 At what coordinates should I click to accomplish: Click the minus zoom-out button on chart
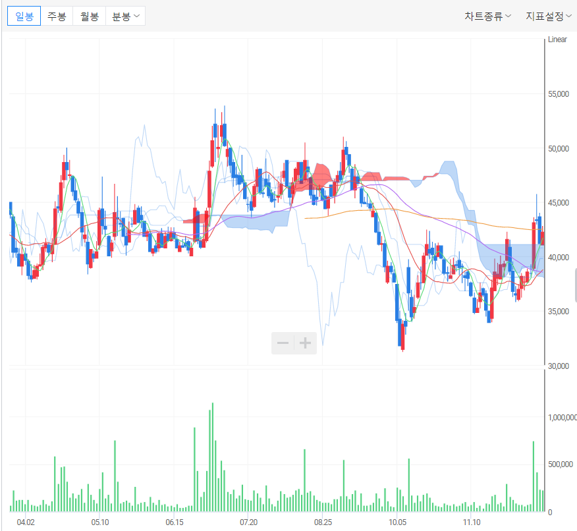(283, 343)
